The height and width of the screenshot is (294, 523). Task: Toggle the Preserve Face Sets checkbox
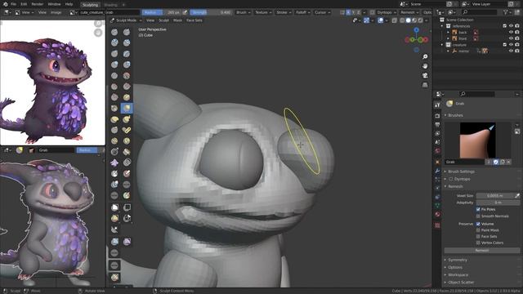coord(478,236)
